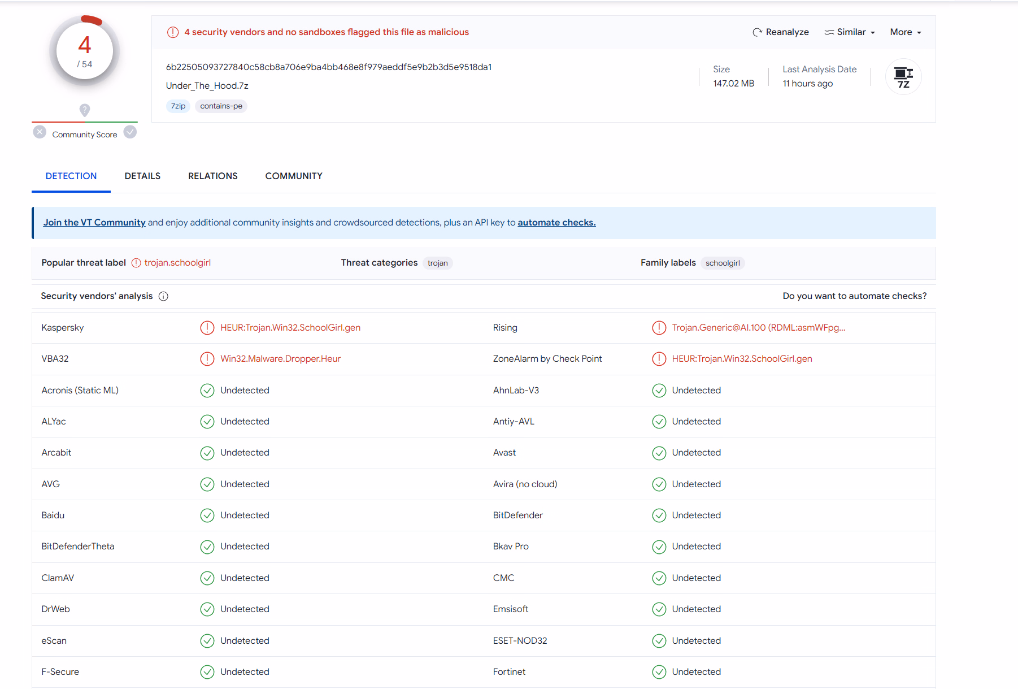This screenshot has width=1018, height=689.
Task: Click the F-Secure undetected check icon
Action: [207, 672]
